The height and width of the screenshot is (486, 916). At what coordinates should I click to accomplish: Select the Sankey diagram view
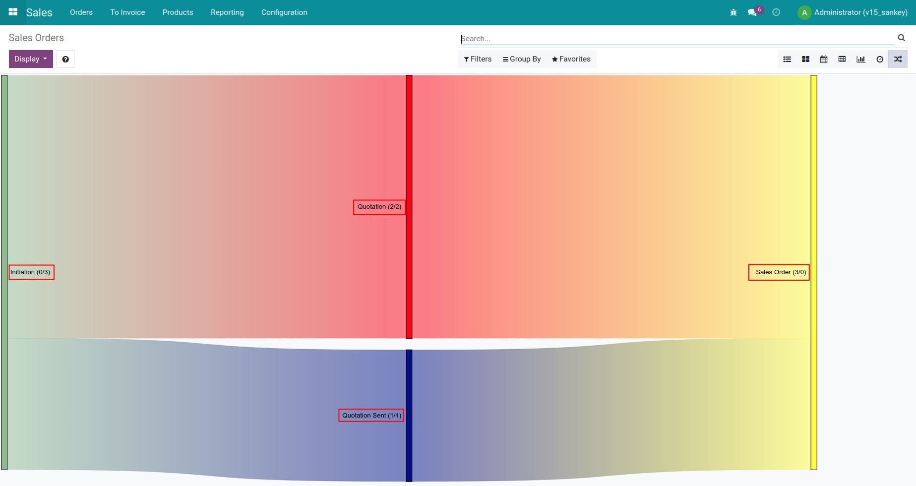point(898,59)
